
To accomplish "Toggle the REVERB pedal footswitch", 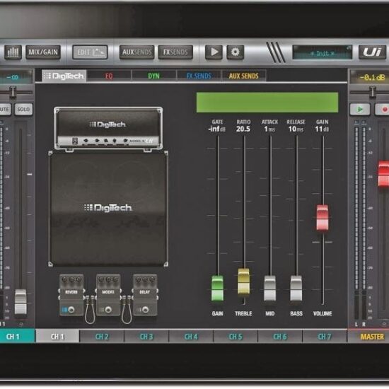I will point(71,310).
